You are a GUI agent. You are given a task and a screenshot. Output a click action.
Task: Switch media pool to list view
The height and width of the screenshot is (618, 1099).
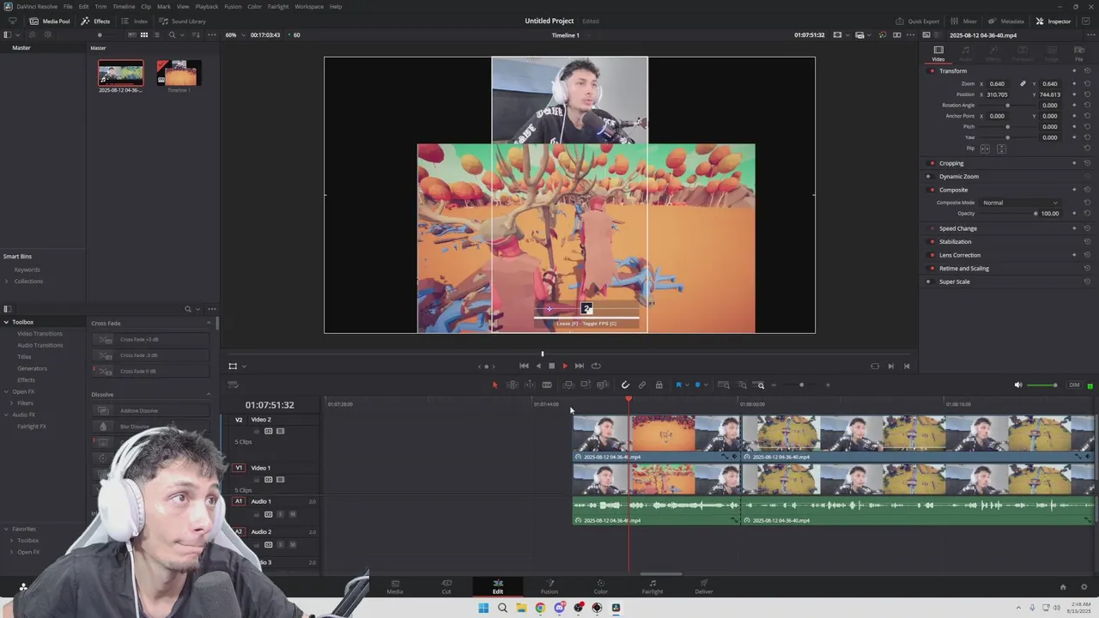[x=156, y=35]
